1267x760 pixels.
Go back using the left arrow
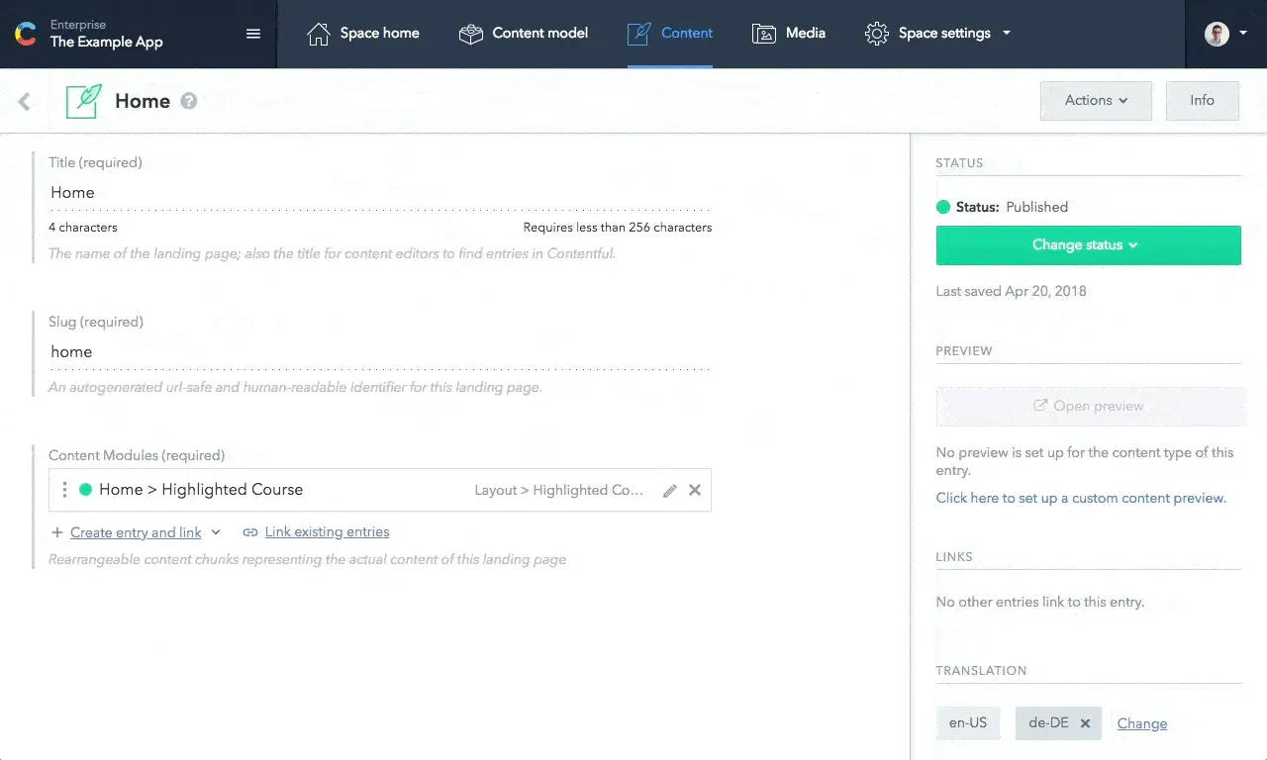(x=25, y=101)
